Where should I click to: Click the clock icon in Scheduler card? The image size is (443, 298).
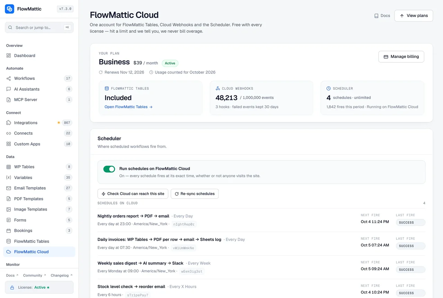point(328,88)
